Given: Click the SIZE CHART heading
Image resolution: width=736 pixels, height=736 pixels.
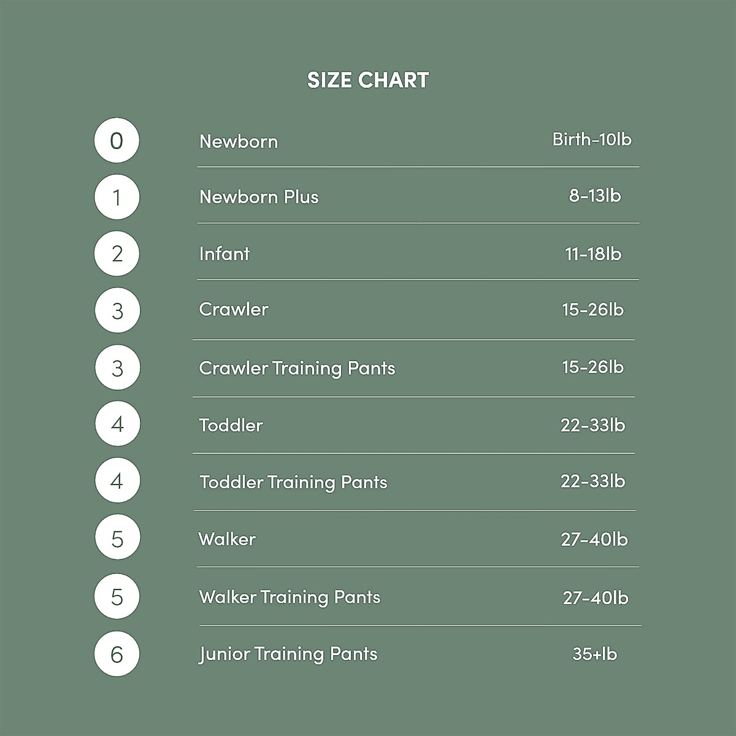Looking at the screenshot, I should [x=368, y=80].
